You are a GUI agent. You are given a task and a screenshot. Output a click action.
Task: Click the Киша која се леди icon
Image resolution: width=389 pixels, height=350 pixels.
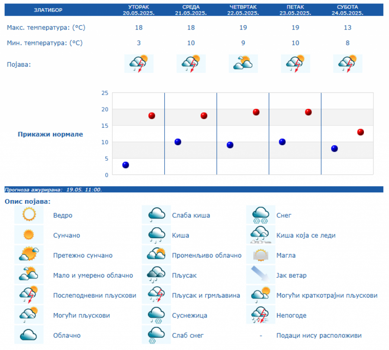tap(261, 235)
